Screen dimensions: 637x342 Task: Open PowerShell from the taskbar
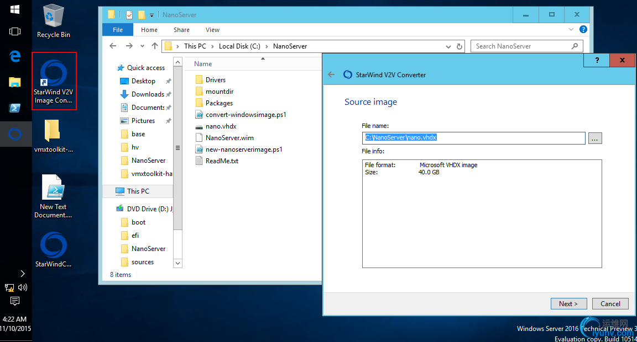pos(15,108)
